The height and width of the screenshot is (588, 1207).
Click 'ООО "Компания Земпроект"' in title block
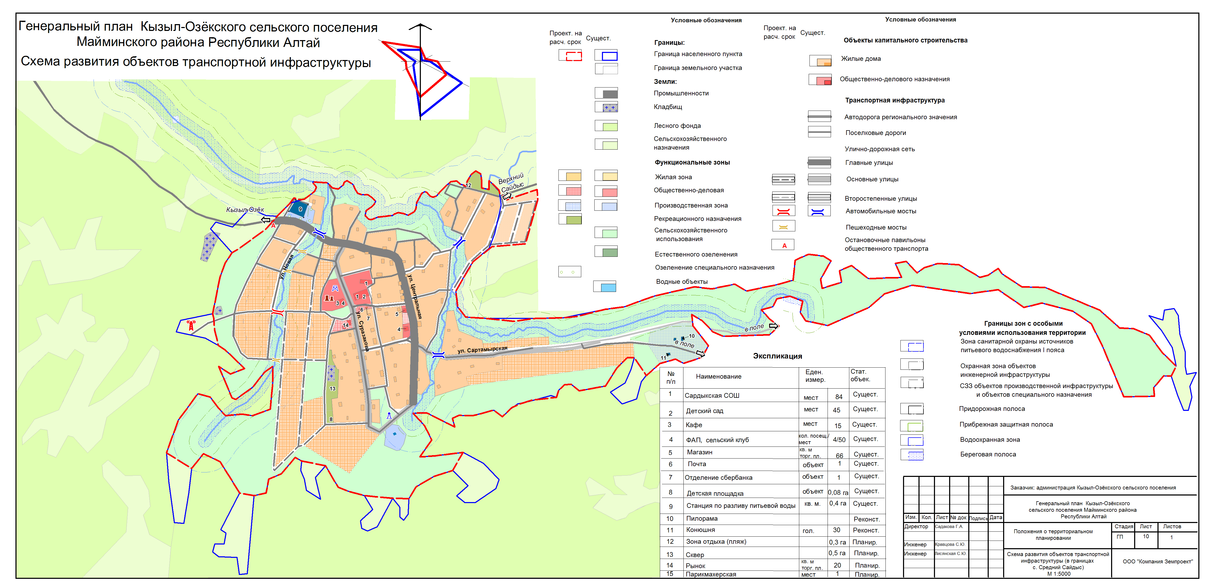pos(1157,561)
